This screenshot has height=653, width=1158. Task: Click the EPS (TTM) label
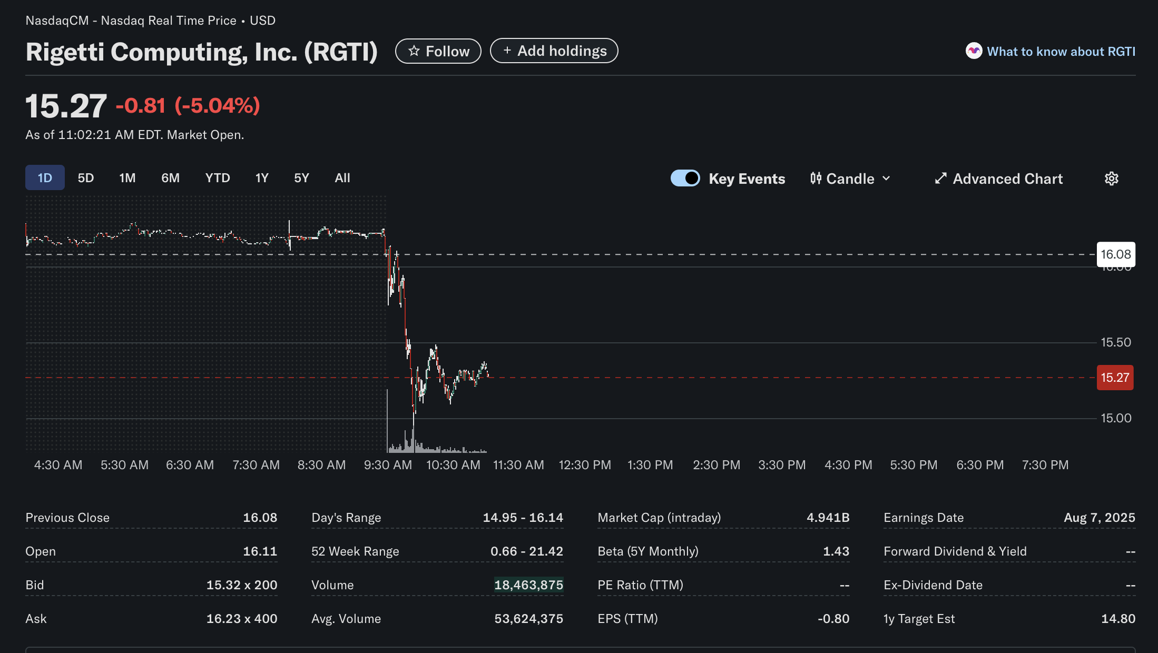(x=627, y=619)
